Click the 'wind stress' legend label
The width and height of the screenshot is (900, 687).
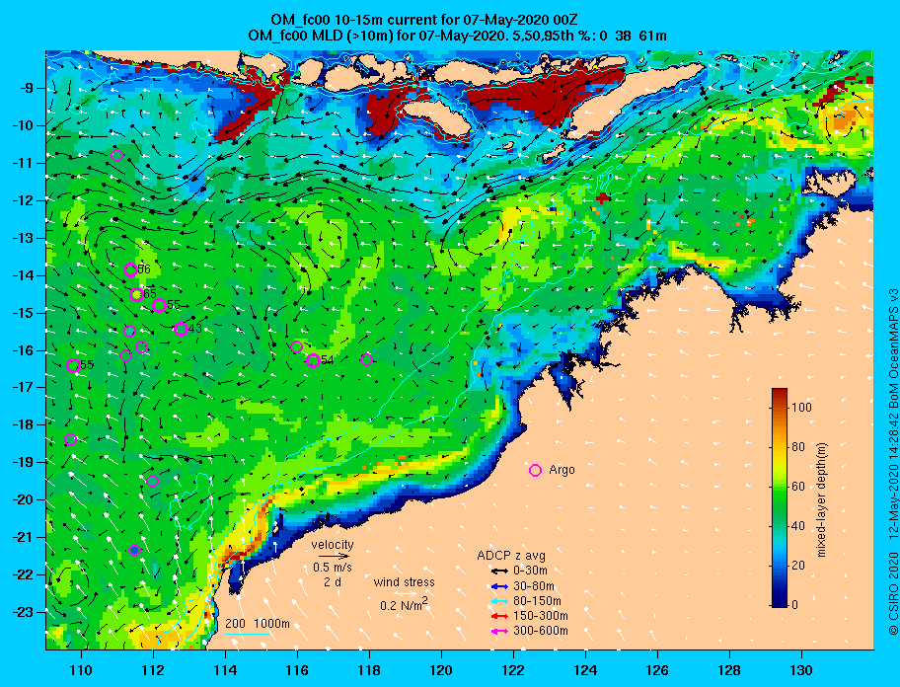click(x=404, y=582)
